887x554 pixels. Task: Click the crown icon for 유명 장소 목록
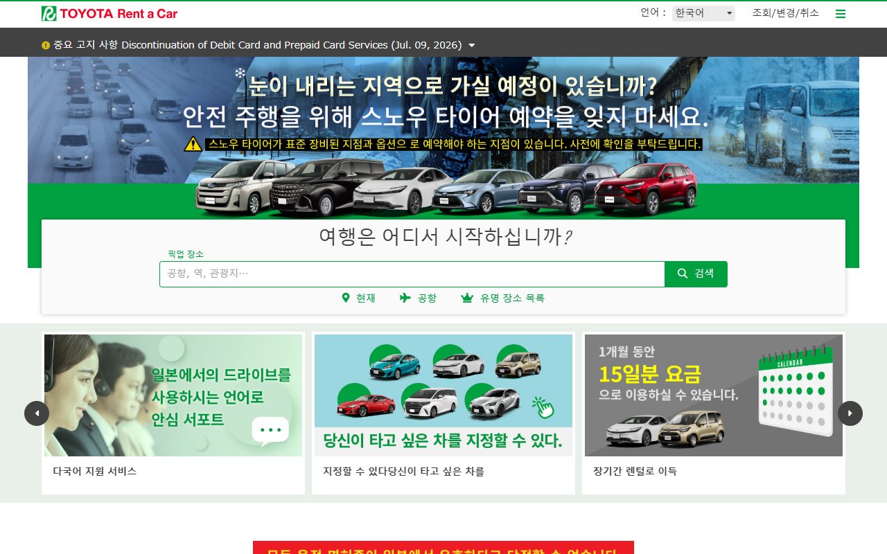pos(467,298)
